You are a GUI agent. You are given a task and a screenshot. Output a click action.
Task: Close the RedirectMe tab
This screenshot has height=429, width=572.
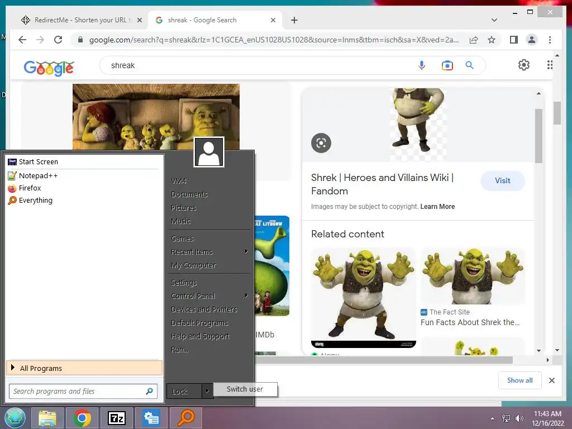click(139, 20)
